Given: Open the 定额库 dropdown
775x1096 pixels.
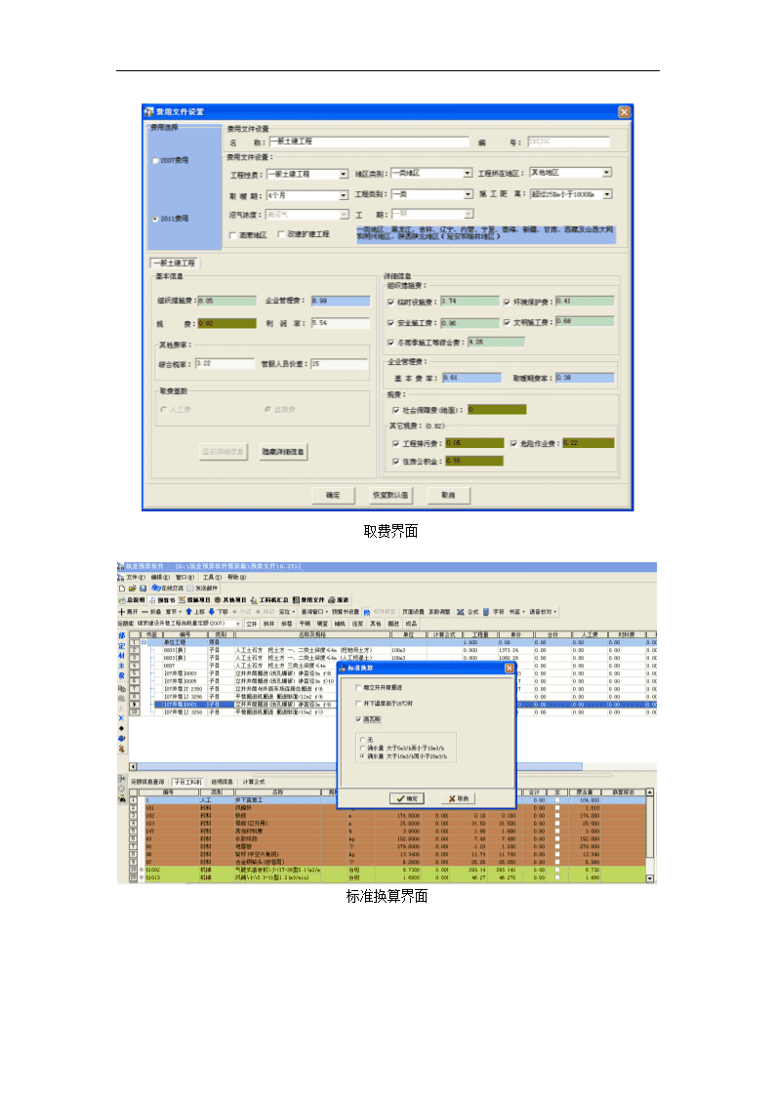Looking at the screenshot, I should (x=237, y=623).
